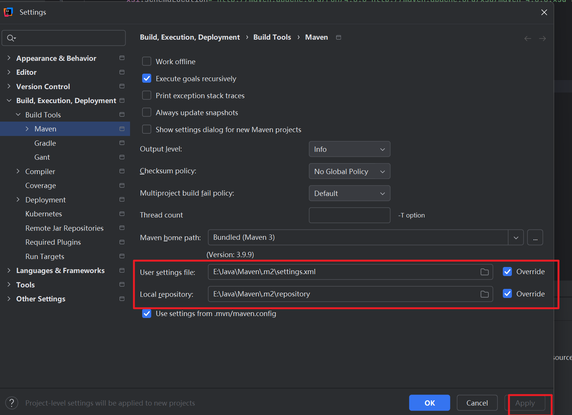This screenshot has width=572, height=415.
Task: Go back with the left arrow icon
Action: pyautogui.click(x=528, y=39)
